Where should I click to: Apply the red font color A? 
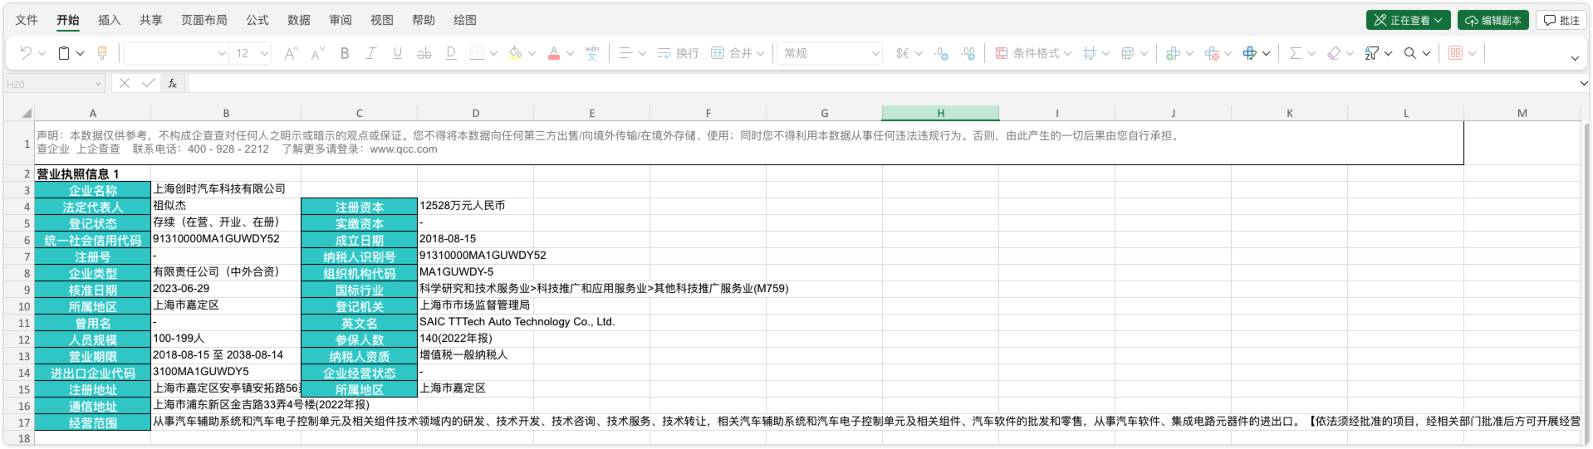(x=554, y=53)
